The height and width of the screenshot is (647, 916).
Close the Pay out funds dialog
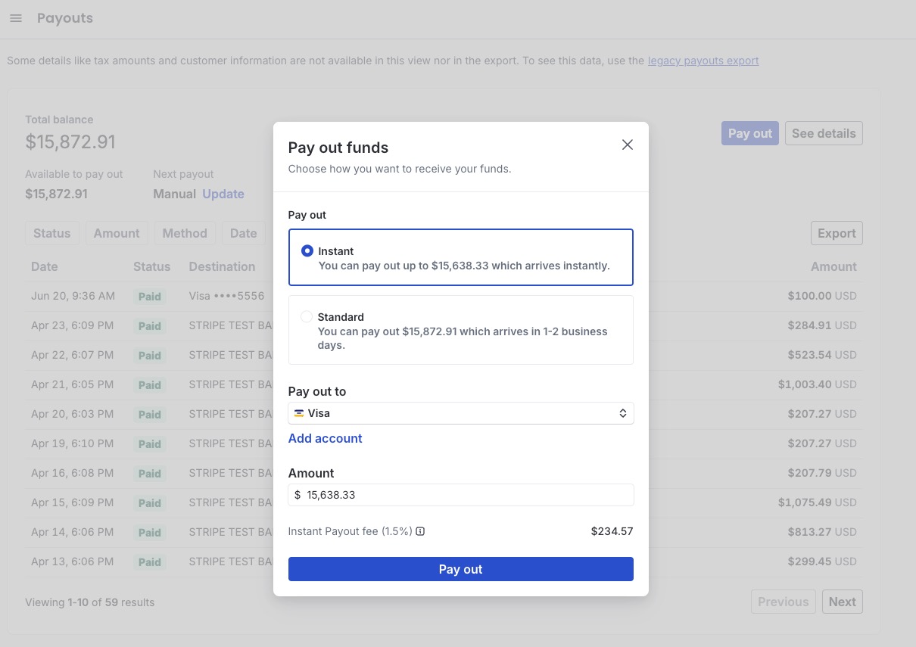click(x=627, y=145)
